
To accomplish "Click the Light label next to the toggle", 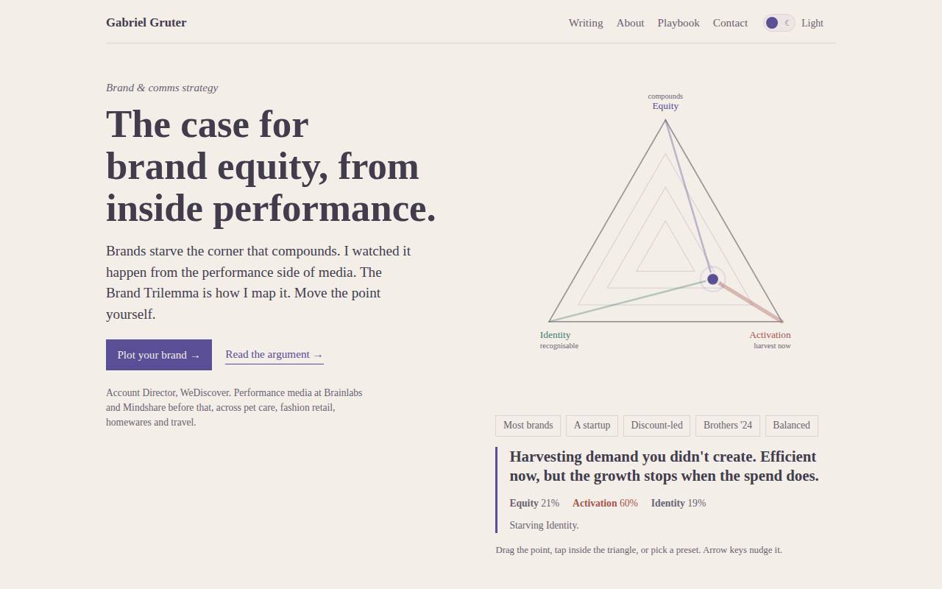I will pos(812,23).
